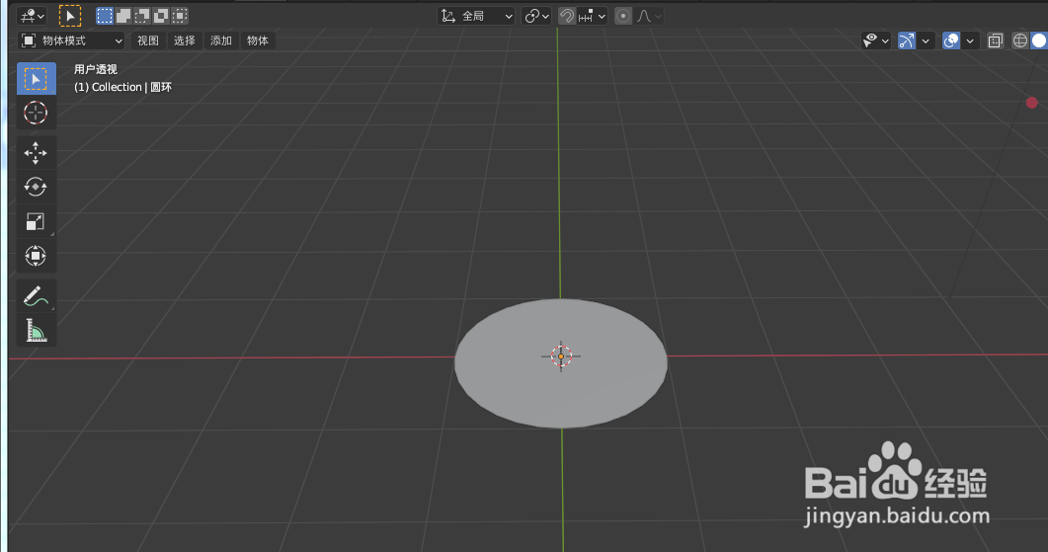Choose the Move tool
The image size is (1048, 552).
[37, 153]
